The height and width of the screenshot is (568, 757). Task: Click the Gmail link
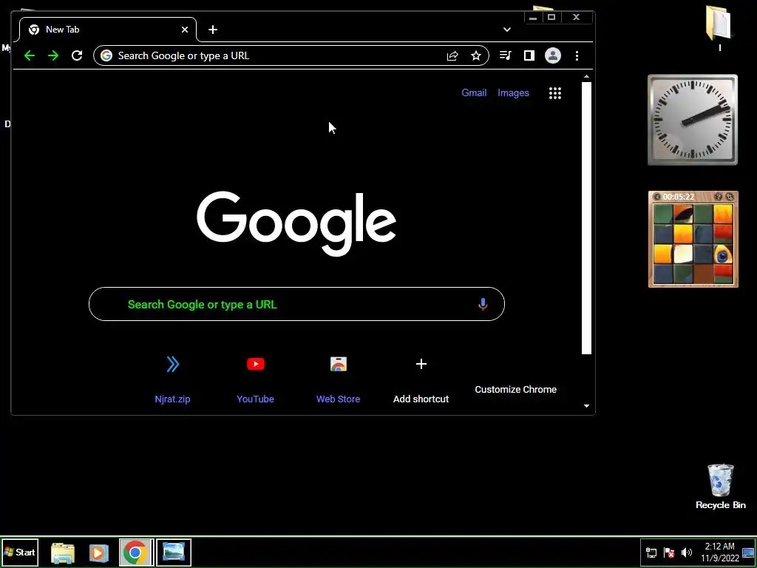click(x=474, y=92)
